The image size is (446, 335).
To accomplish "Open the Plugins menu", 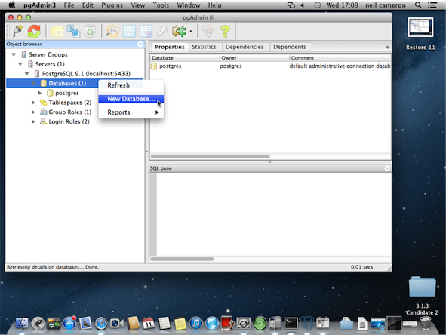I will click(x=112, y=5).
